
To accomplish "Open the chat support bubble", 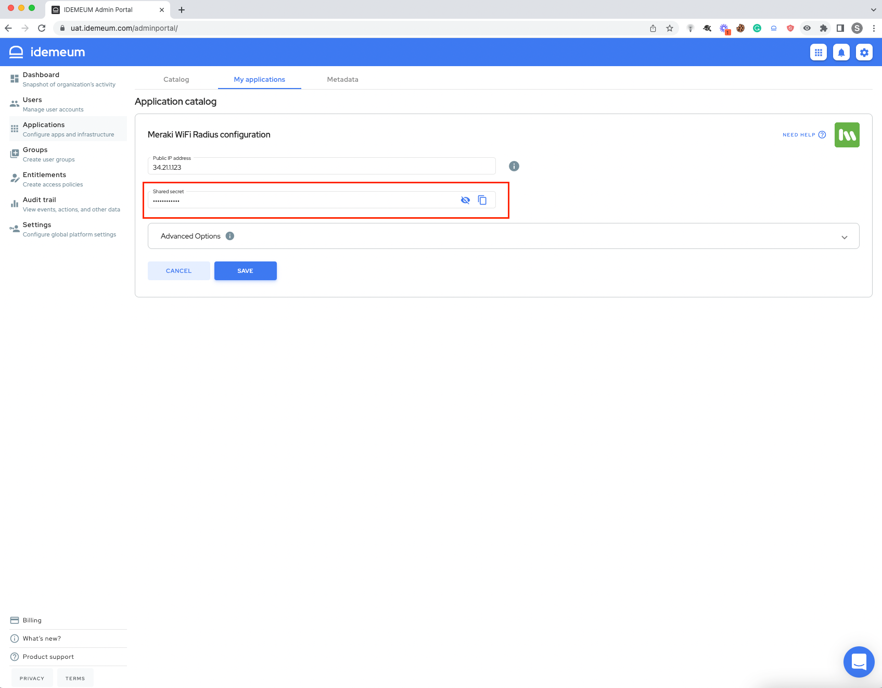I will click(x=859, y=662).
